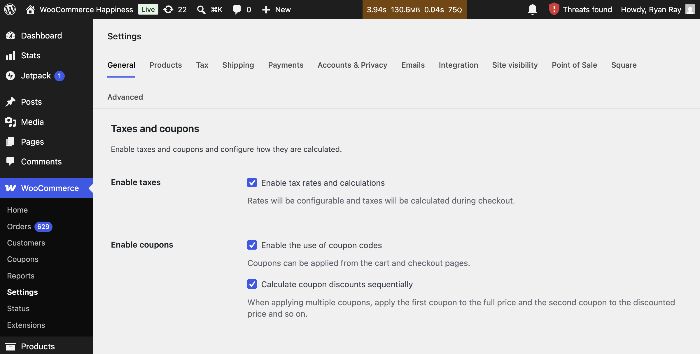Open the Extensions submenu link

(x=26, y=325)
